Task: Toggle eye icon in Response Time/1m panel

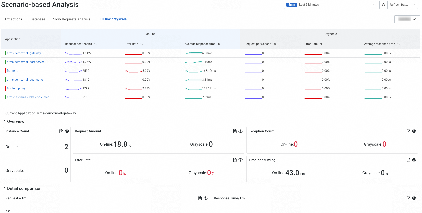Action: tap(414, 198)
